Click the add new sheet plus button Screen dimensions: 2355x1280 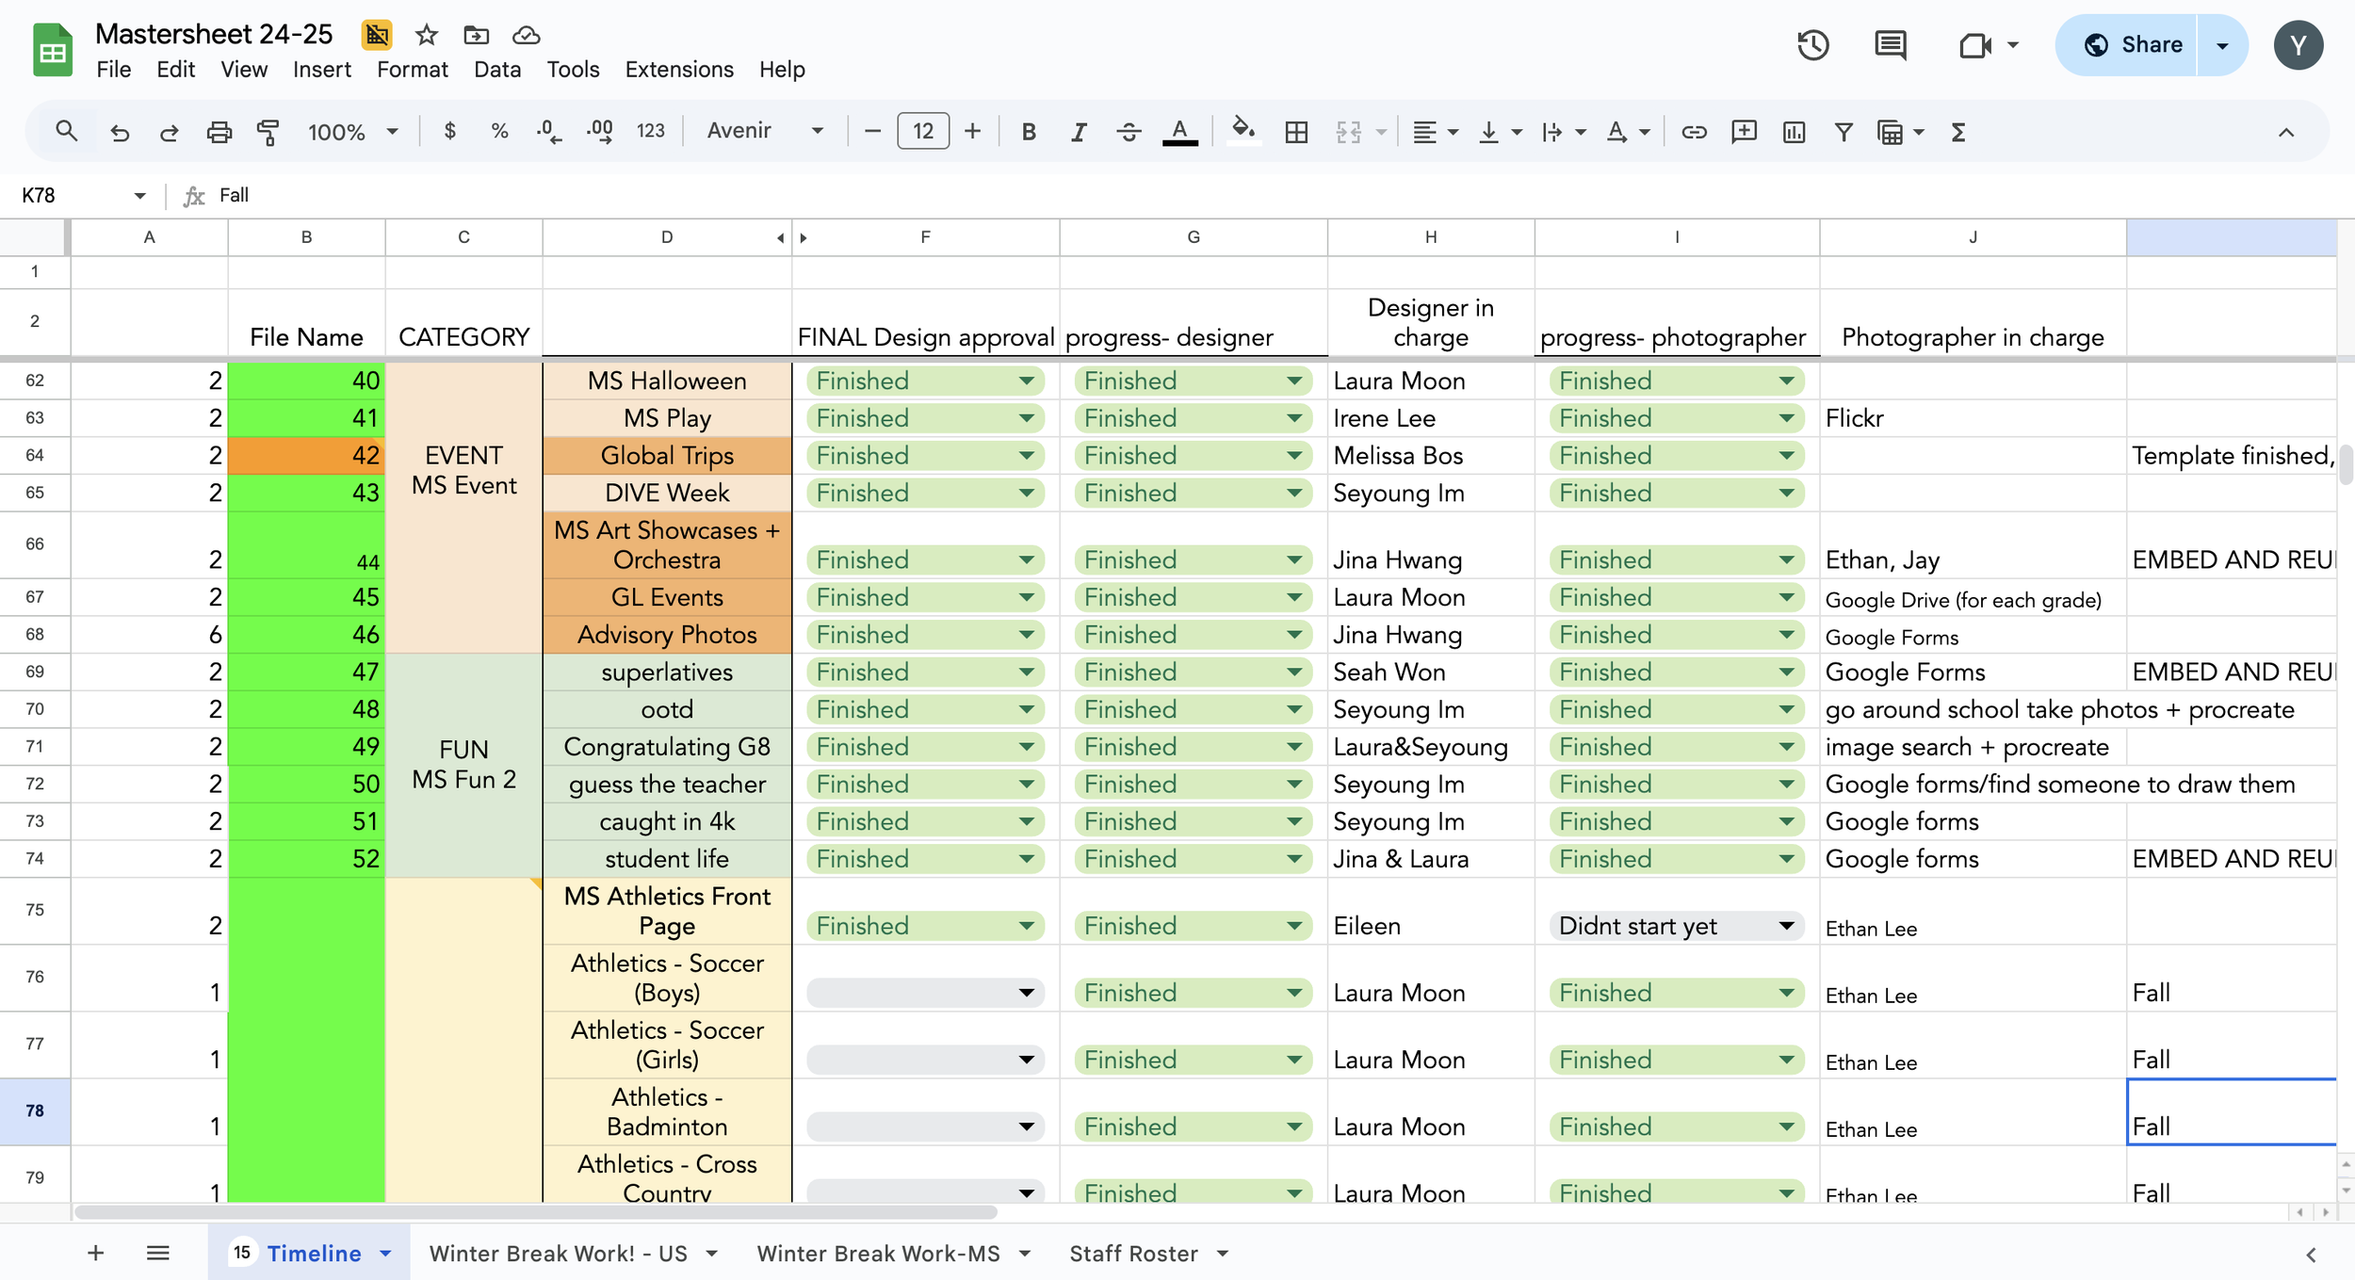pos(95,1254)
